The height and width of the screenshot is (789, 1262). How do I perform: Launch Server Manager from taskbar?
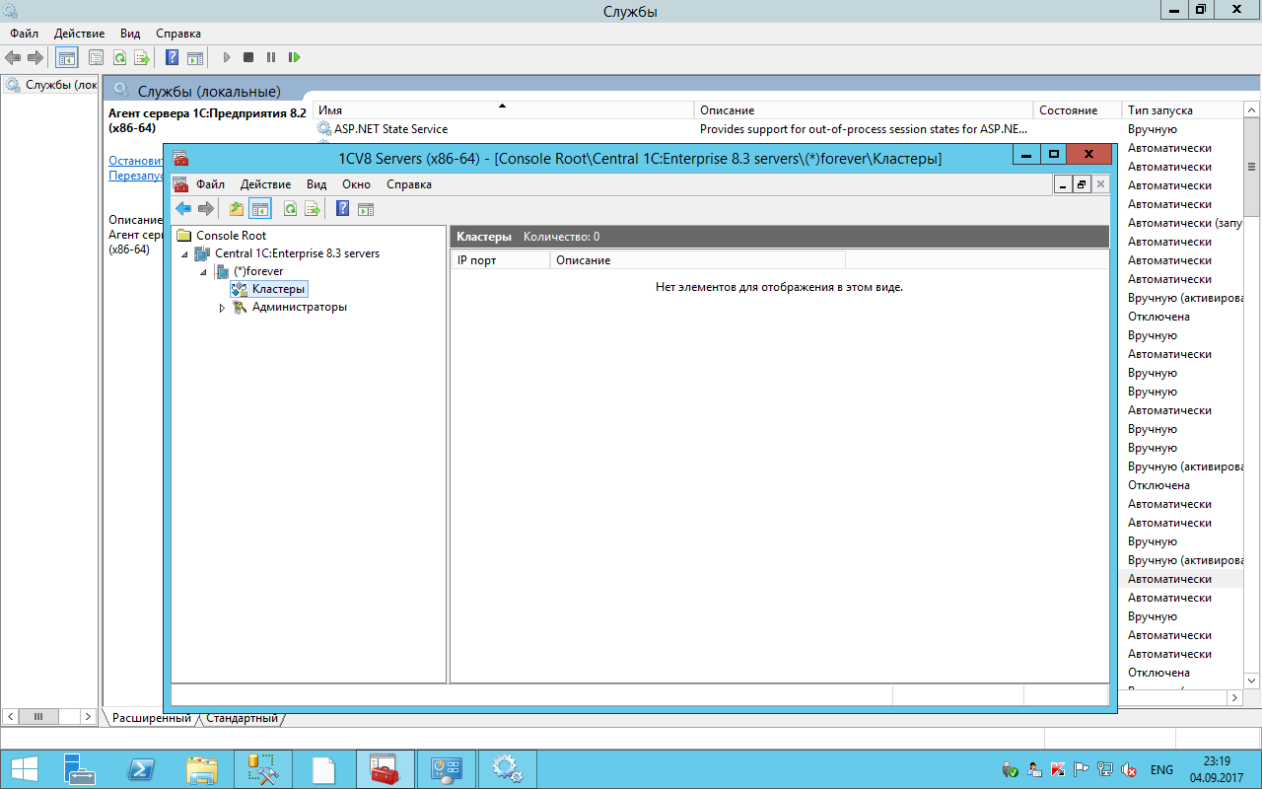80,769
